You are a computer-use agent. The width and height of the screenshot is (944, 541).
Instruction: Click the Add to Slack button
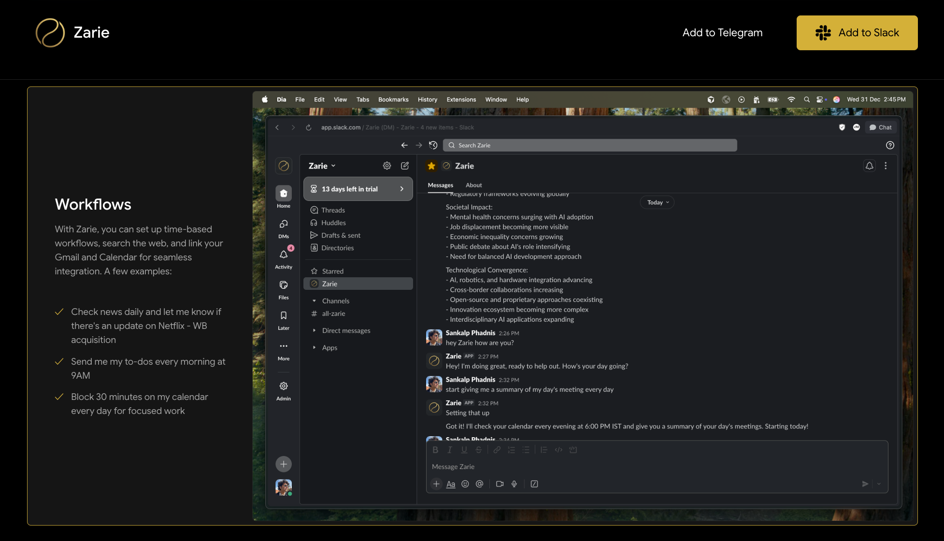tap(857, 33)
